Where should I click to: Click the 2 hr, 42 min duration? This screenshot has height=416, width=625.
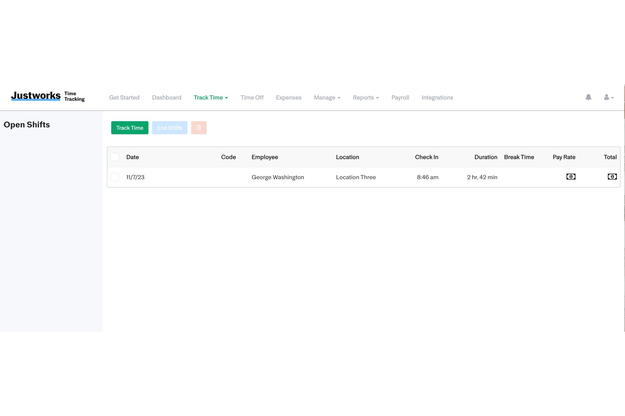tap(482, 177)
